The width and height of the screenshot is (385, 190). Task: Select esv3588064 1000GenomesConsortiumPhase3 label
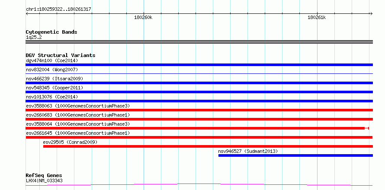point(78,124)
